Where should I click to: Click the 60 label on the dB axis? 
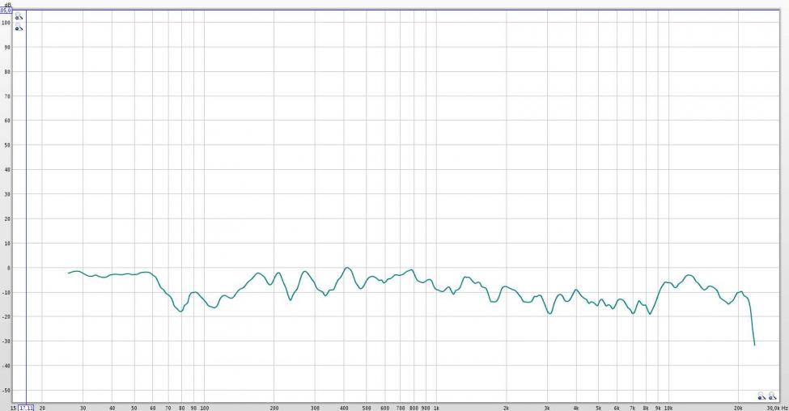tap(7, 121)
